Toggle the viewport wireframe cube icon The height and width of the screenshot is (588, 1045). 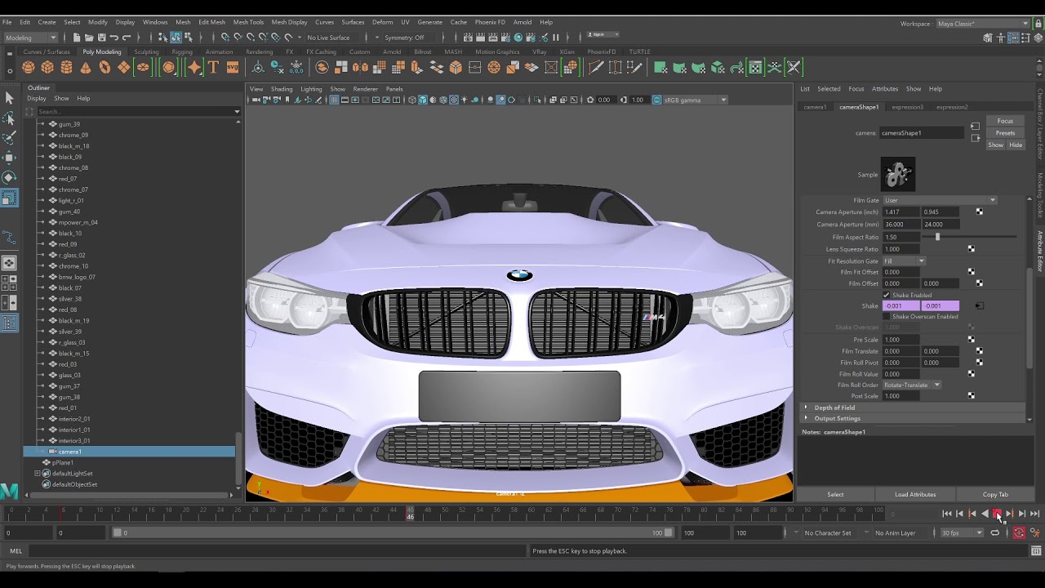tap(412, 100)
